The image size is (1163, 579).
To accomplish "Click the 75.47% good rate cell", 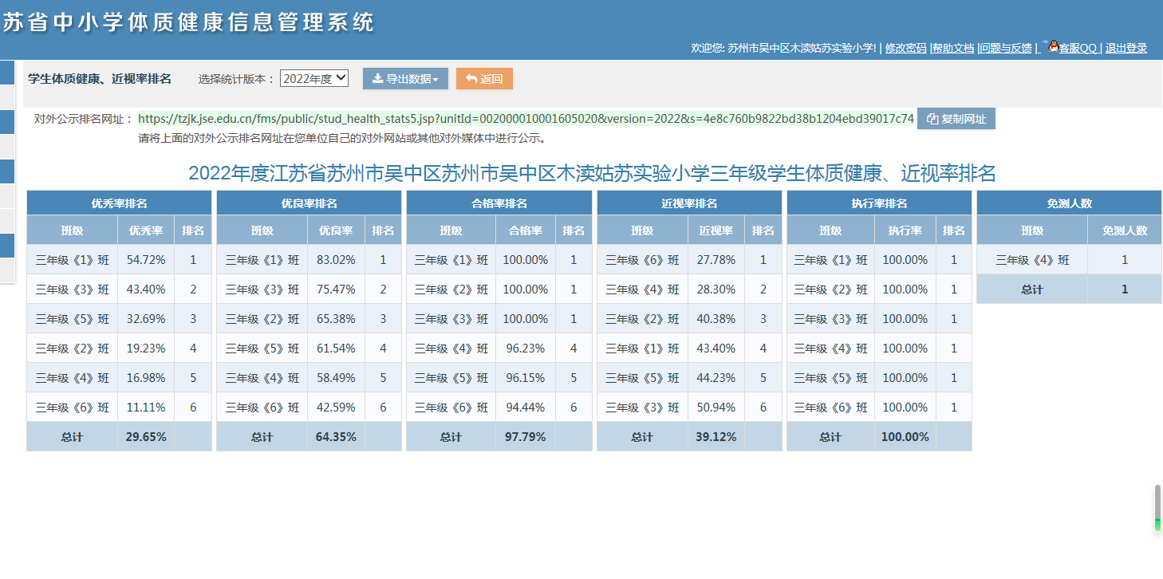I will (x=336, y=289).
